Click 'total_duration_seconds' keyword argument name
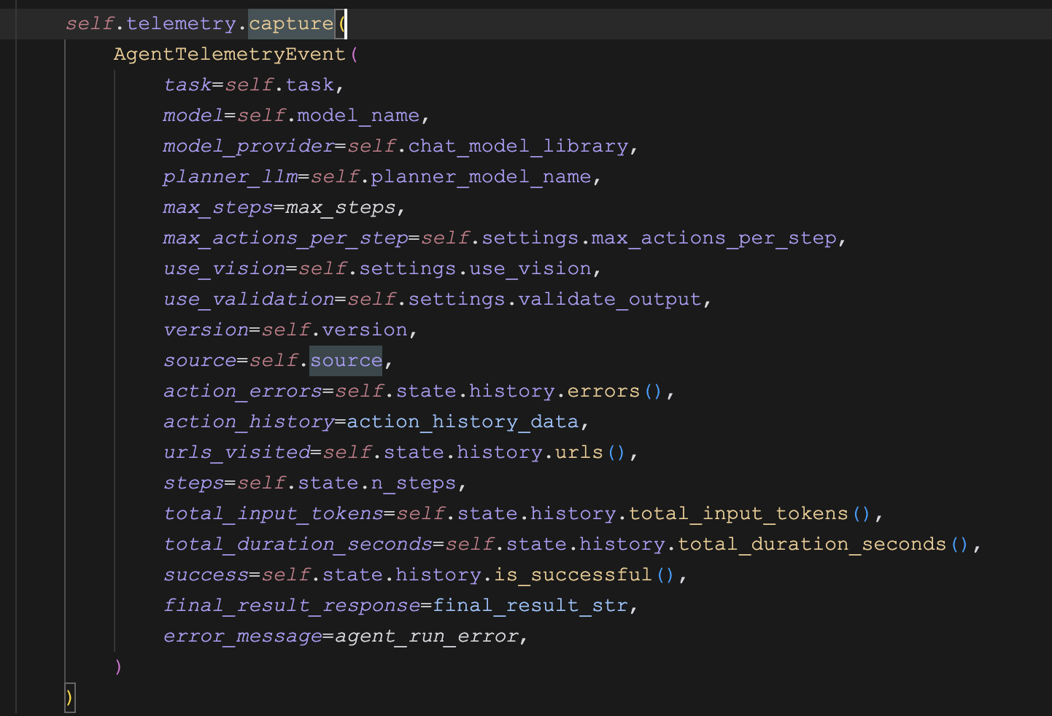 [298, 545]
